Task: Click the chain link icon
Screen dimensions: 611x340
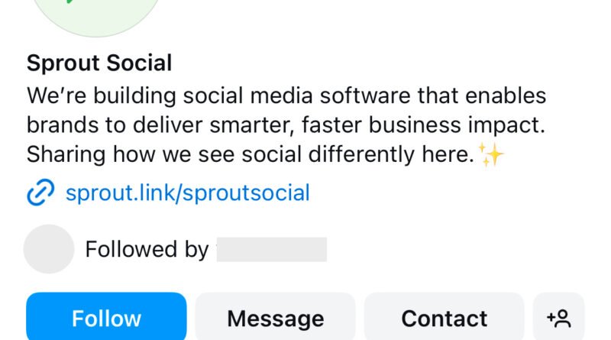Action: click(41, 193)
